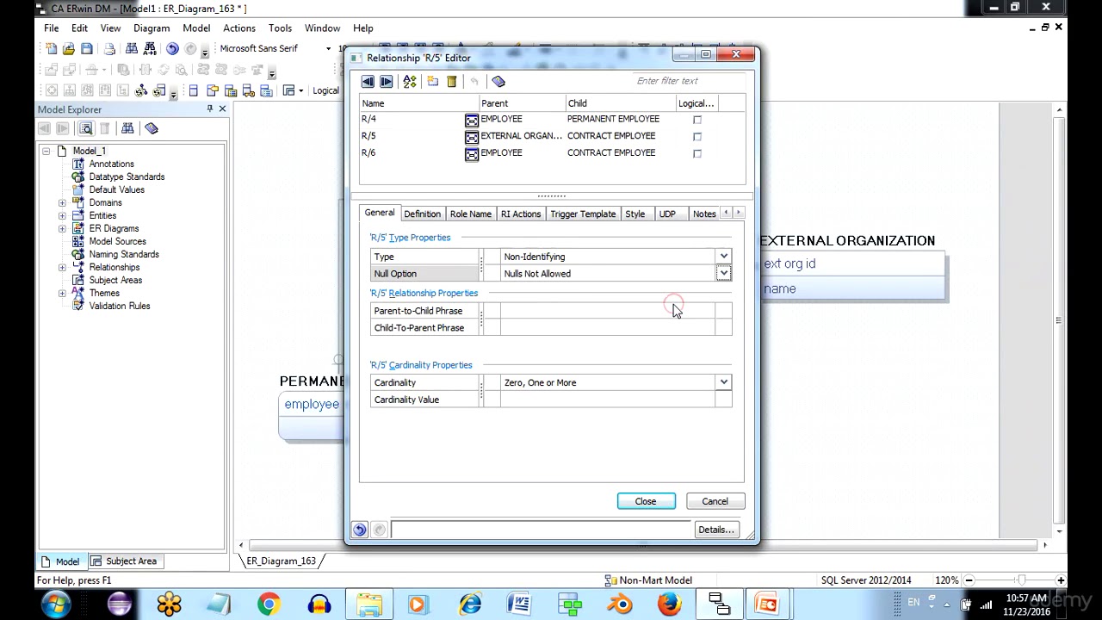Click the Model Explorer binoculars find icon
The width and height of the screenshot is (1102, 620).
[127, 128]
